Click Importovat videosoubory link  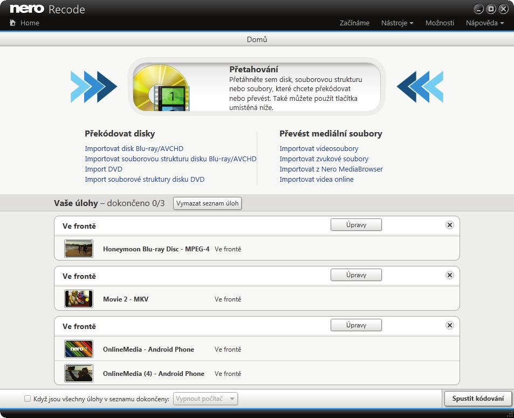click(319, 148)
